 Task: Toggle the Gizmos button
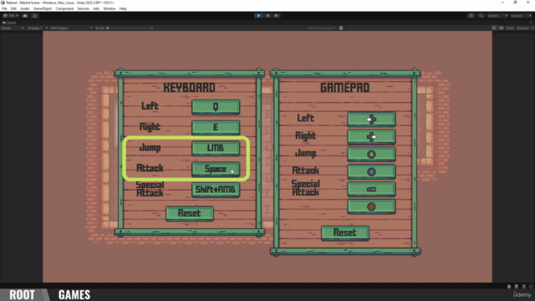pyautogui.click(x=522, y=28)
